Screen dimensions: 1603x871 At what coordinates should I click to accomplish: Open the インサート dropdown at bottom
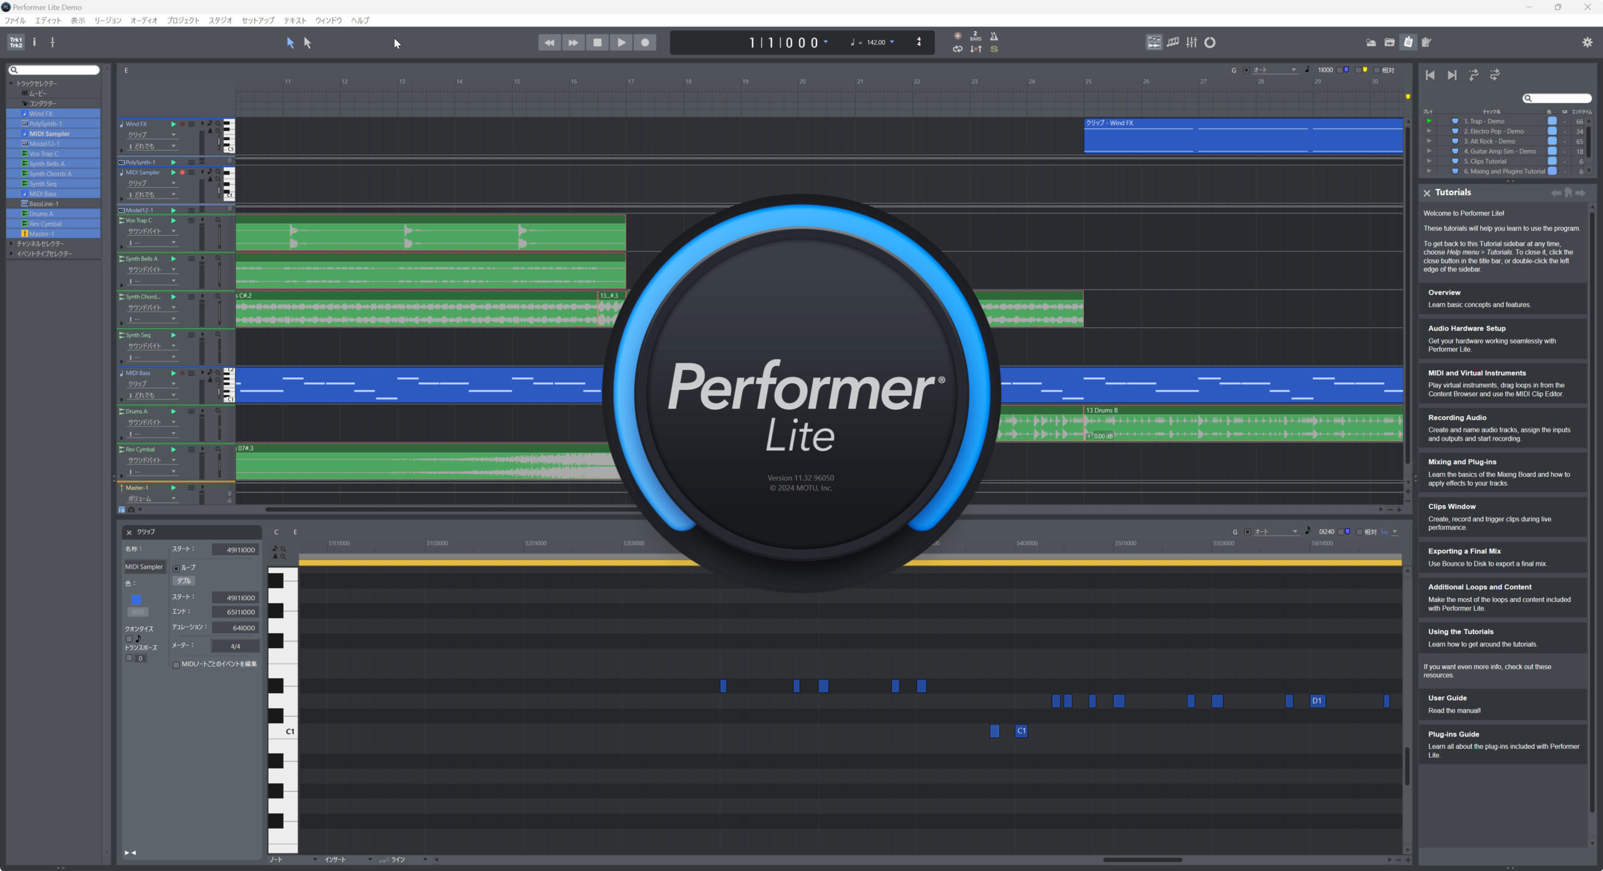coord(348,860)
